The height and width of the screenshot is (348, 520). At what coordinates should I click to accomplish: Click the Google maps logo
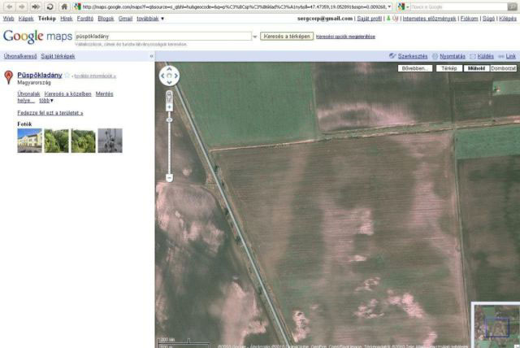pyautogui.click(x=37, y=36)
